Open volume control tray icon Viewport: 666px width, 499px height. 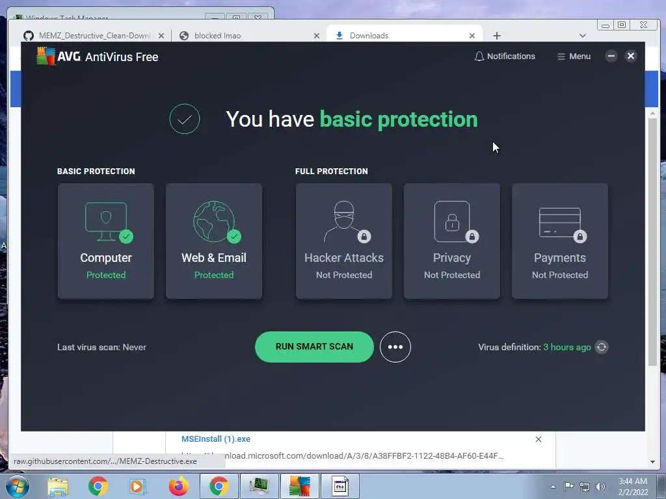tap(600, 487)
